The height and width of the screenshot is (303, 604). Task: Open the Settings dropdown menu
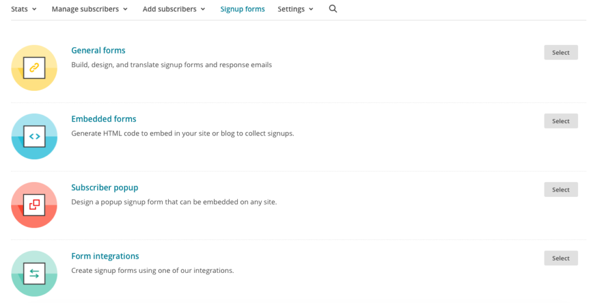click(x=296, y=9)
